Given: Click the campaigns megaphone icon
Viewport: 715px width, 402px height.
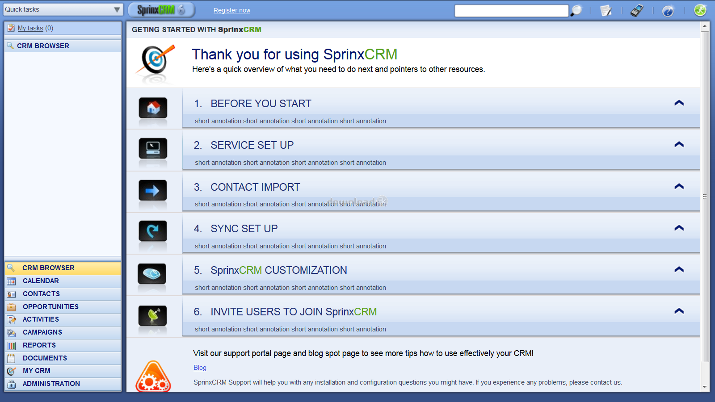Looking at the screenshot, I should (x=11, y=332).
